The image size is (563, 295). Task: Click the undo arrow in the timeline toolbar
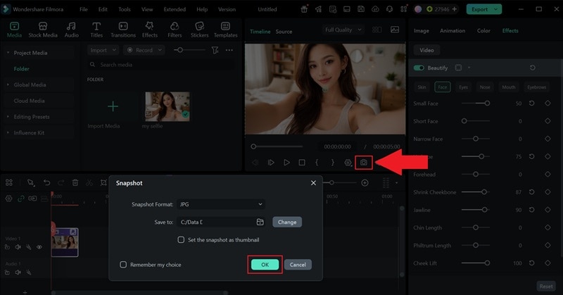[46, 182]
